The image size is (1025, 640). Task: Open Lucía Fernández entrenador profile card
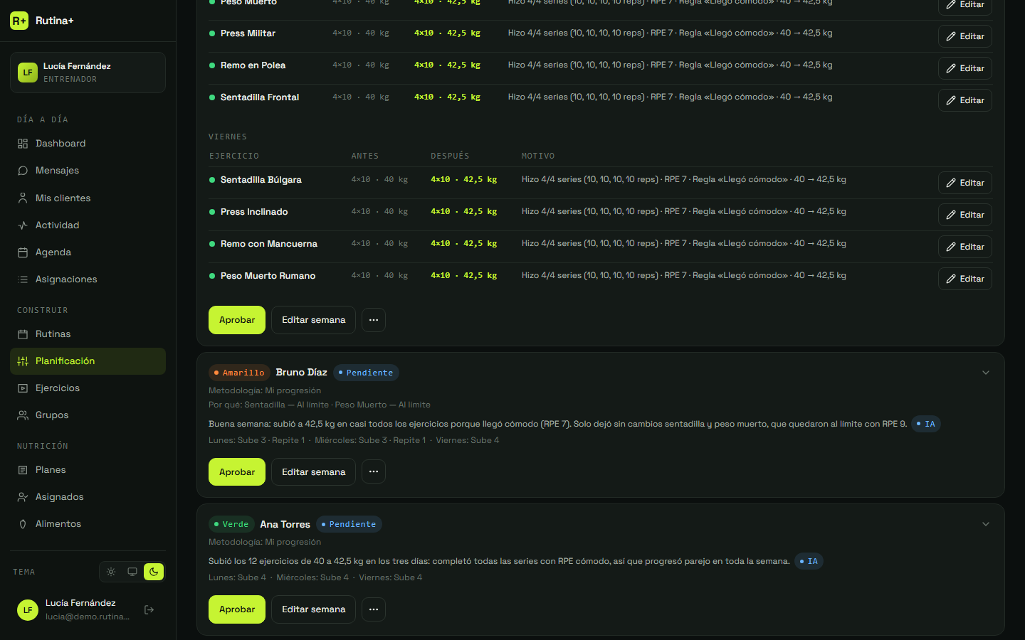pyautogui.click(x=88, y=73)
